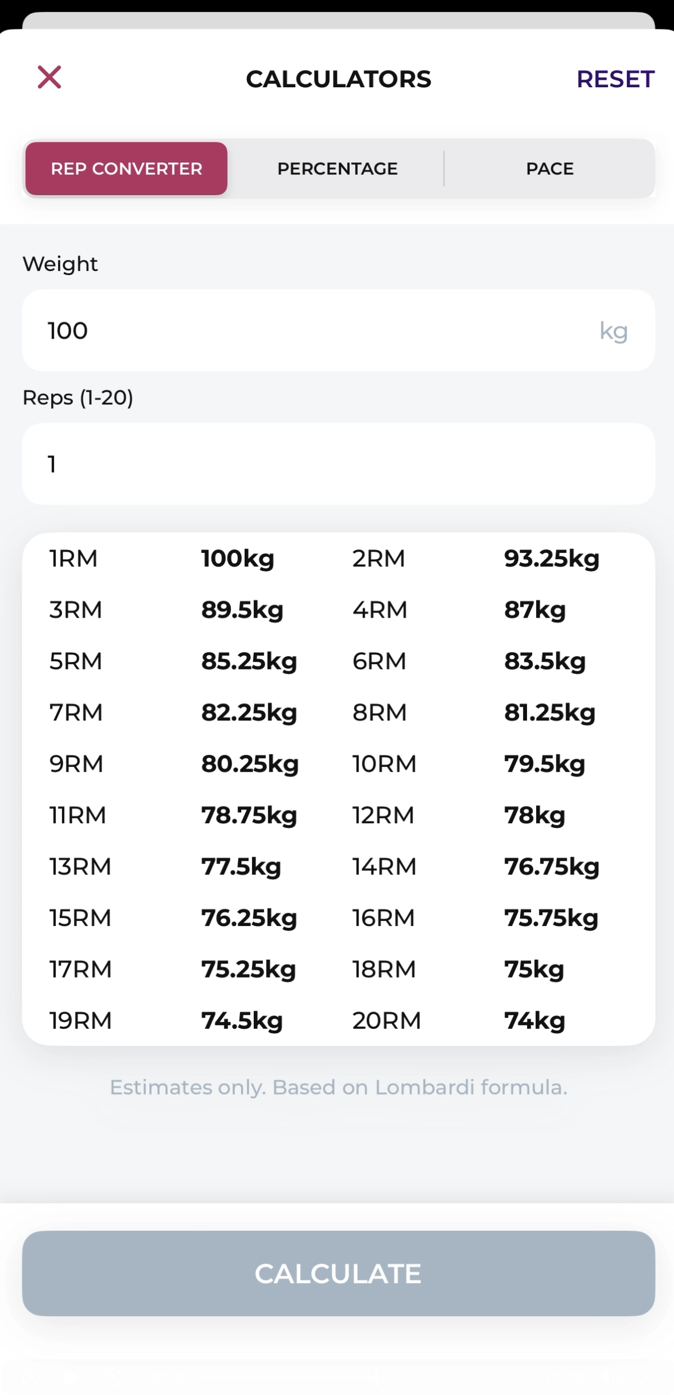This screenshot has height=1395, width=674.
Task: Tap the 10RM result 79.5kg
Action: tap(544, 764)
